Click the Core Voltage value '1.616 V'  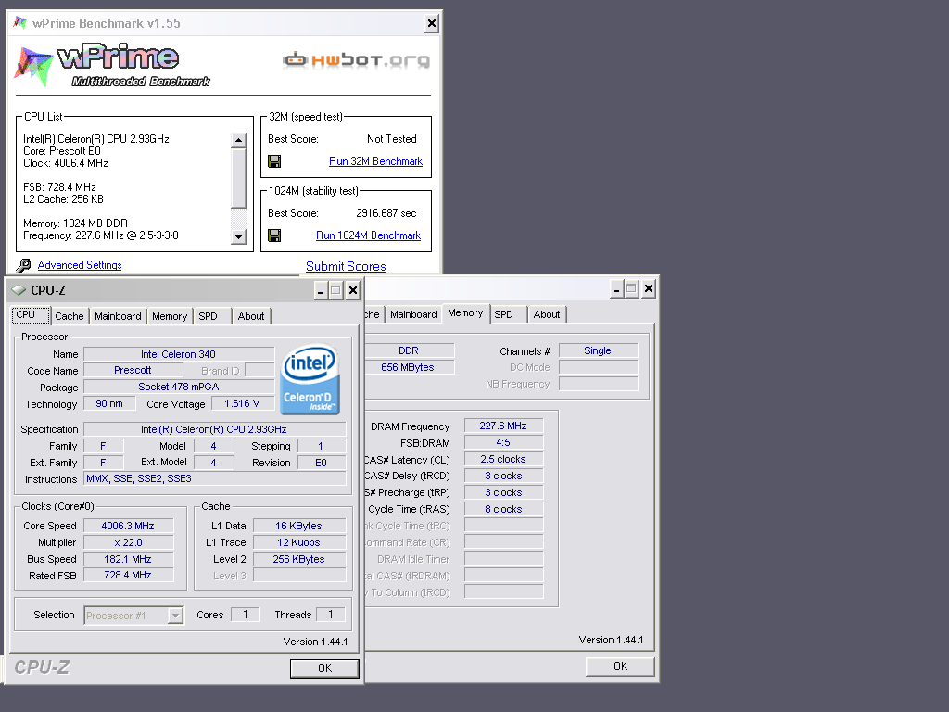242,404
